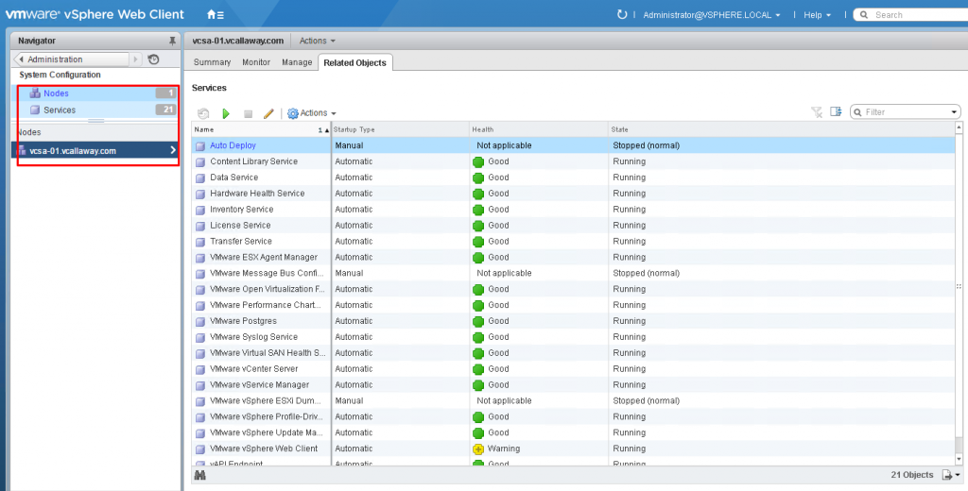Restart the selected service

[203, 113]
